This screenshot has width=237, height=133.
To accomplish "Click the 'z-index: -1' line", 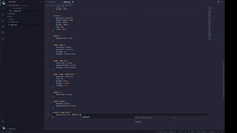I will pos(61,85).
